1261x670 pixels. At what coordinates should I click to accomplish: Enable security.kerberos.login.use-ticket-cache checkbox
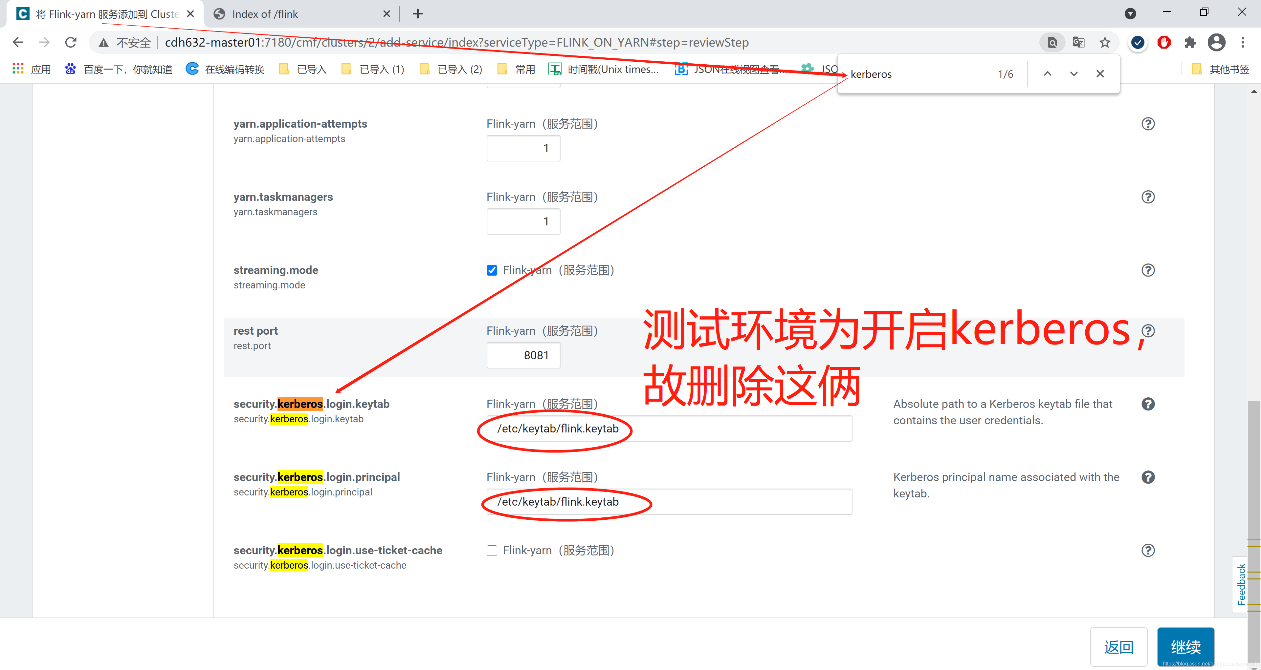492,551
